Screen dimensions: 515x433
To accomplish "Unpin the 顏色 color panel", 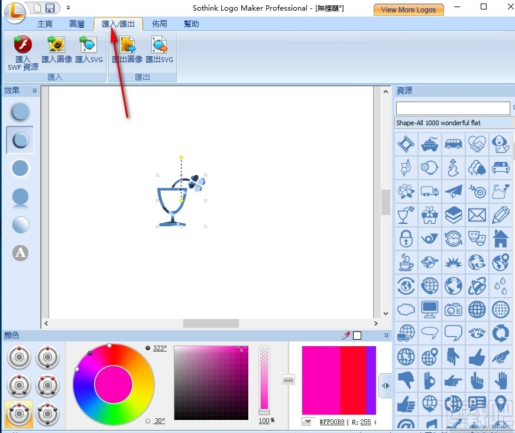I will 387,335.
